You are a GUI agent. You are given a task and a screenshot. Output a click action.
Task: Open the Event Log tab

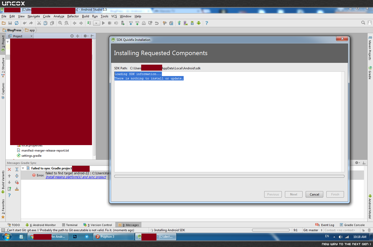(x=325, y=225)
